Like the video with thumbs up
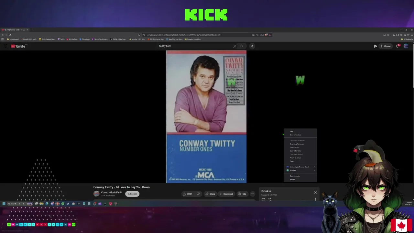414x233 pixels. (188, 194)
